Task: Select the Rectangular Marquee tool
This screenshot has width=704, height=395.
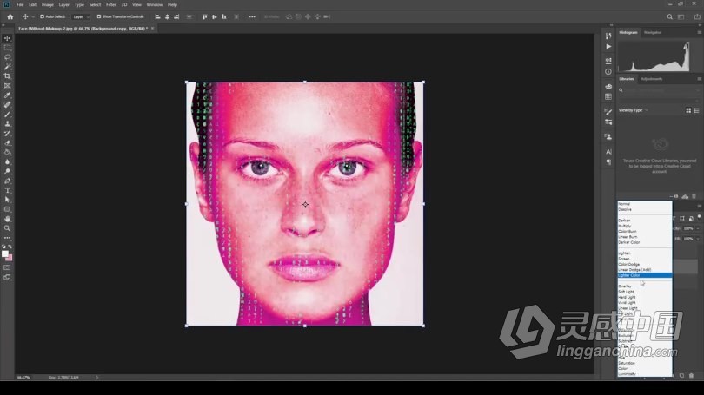Action: coord(7,48)
